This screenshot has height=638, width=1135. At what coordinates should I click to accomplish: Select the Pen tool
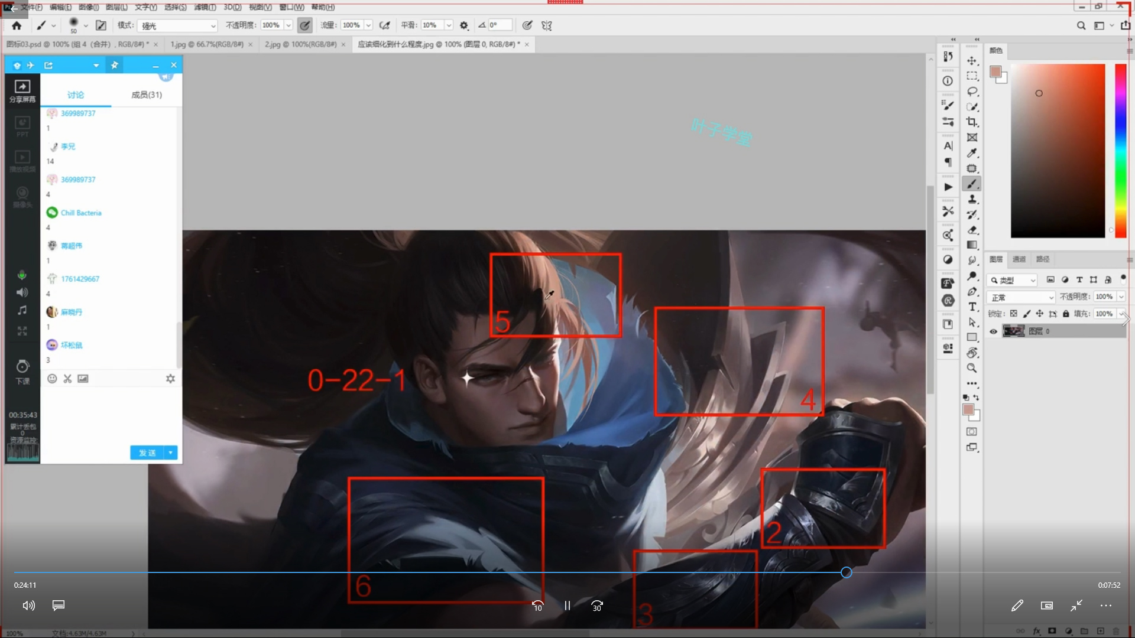click(972, 291)
